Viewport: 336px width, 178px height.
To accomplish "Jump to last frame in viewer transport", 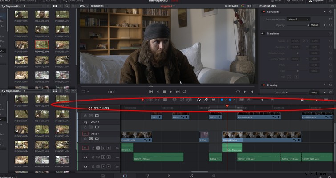I will tap(178, 92).
